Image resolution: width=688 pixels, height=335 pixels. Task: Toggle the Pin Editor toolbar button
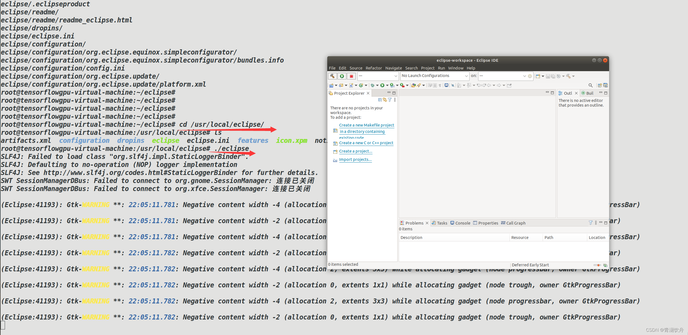509,85
